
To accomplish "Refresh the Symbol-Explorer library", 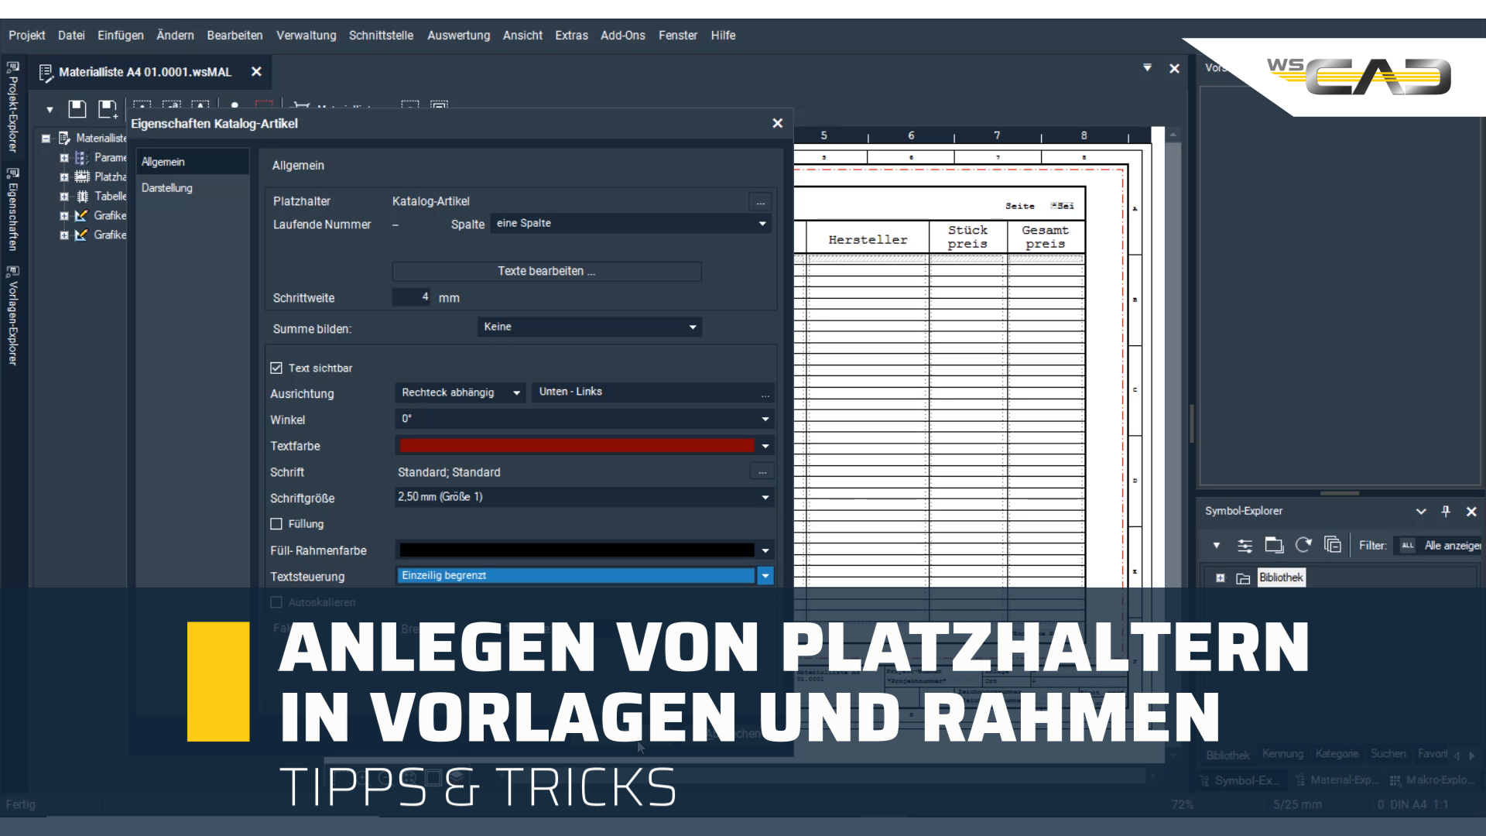I will [1303, 545].
